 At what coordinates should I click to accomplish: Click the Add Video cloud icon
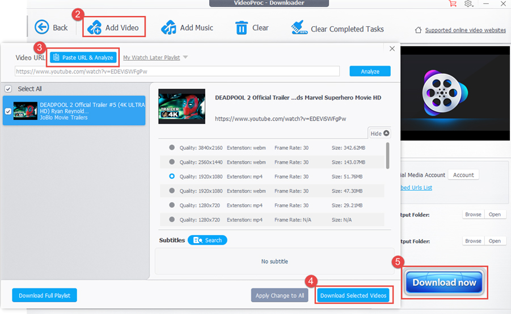(95, 27)
